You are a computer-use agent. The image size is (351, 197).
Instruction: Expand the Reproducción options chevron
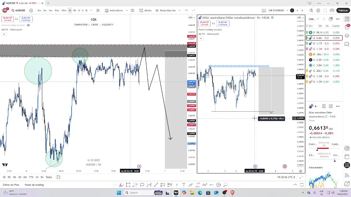(x=180, y=10)
